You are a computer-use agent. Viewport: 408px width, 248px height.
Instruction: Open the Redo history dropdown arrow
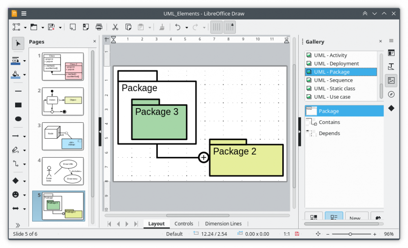204,27
